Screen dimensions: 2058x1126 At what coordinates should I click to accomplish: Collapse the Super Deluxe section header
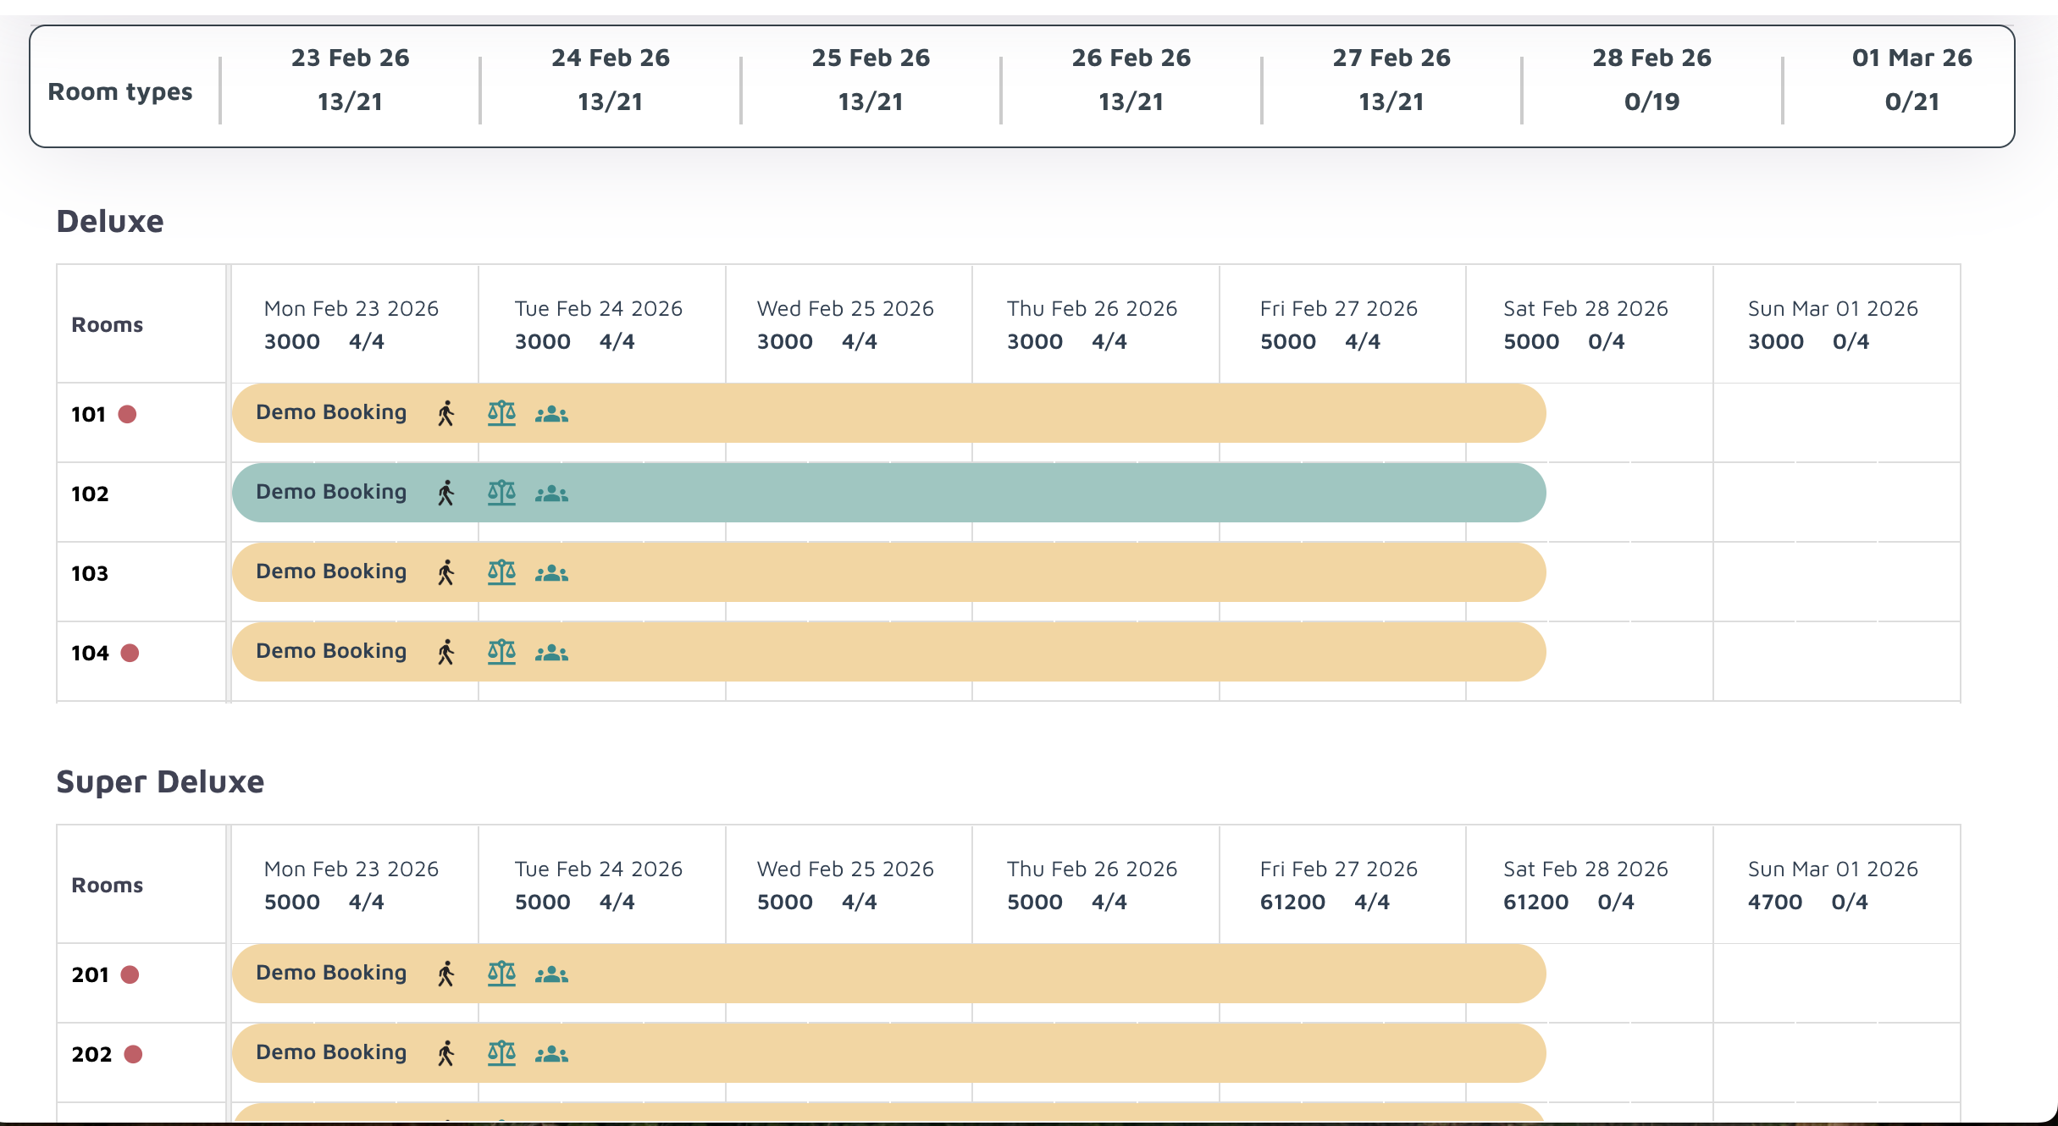tap(161, 781)
